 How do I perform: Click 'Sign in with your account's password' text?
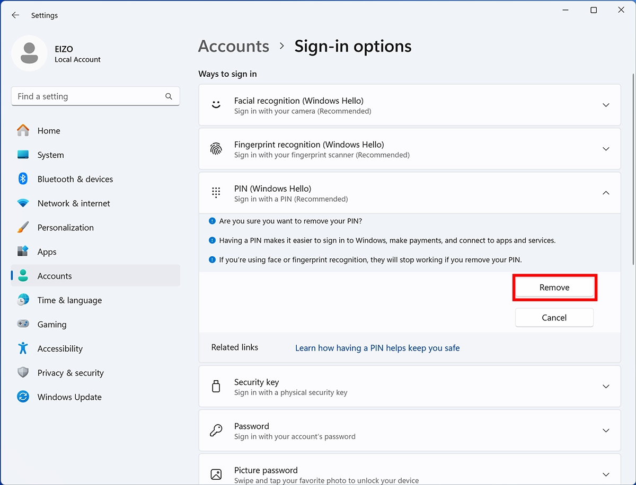coord(295,437)
